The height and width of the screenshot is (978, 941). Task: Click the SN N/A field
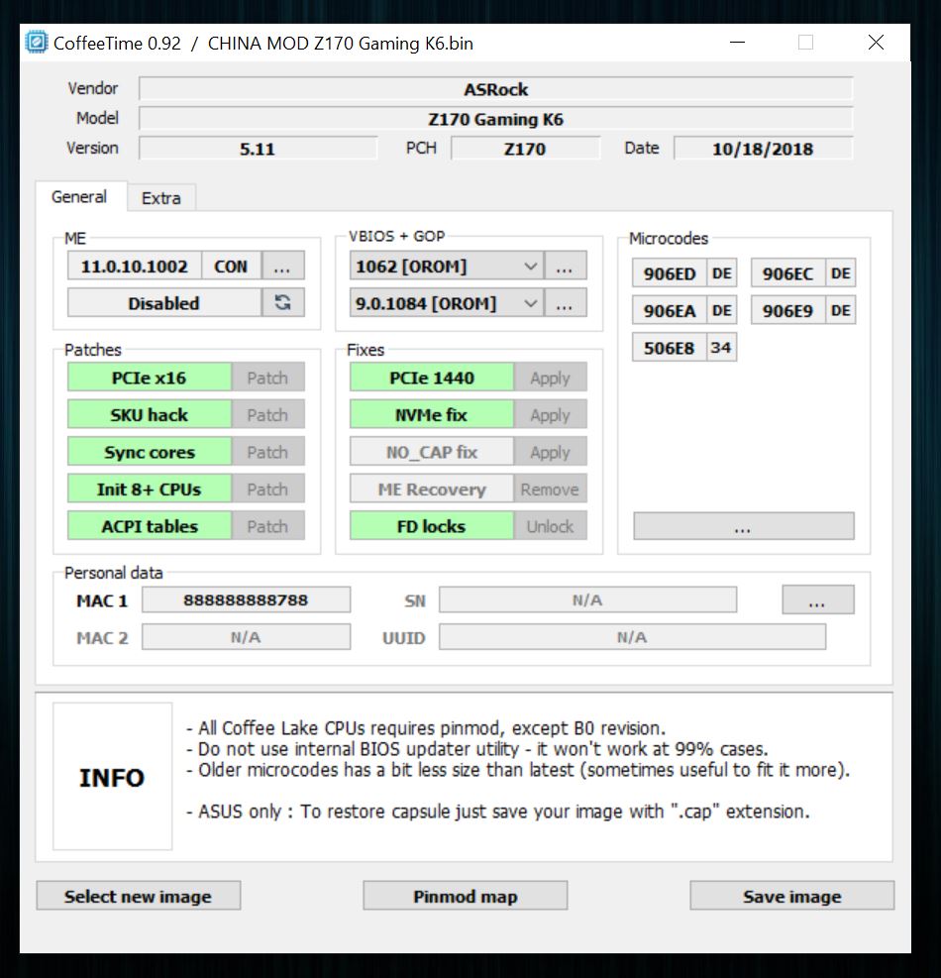pyautogui.click(x=587, y=599)
